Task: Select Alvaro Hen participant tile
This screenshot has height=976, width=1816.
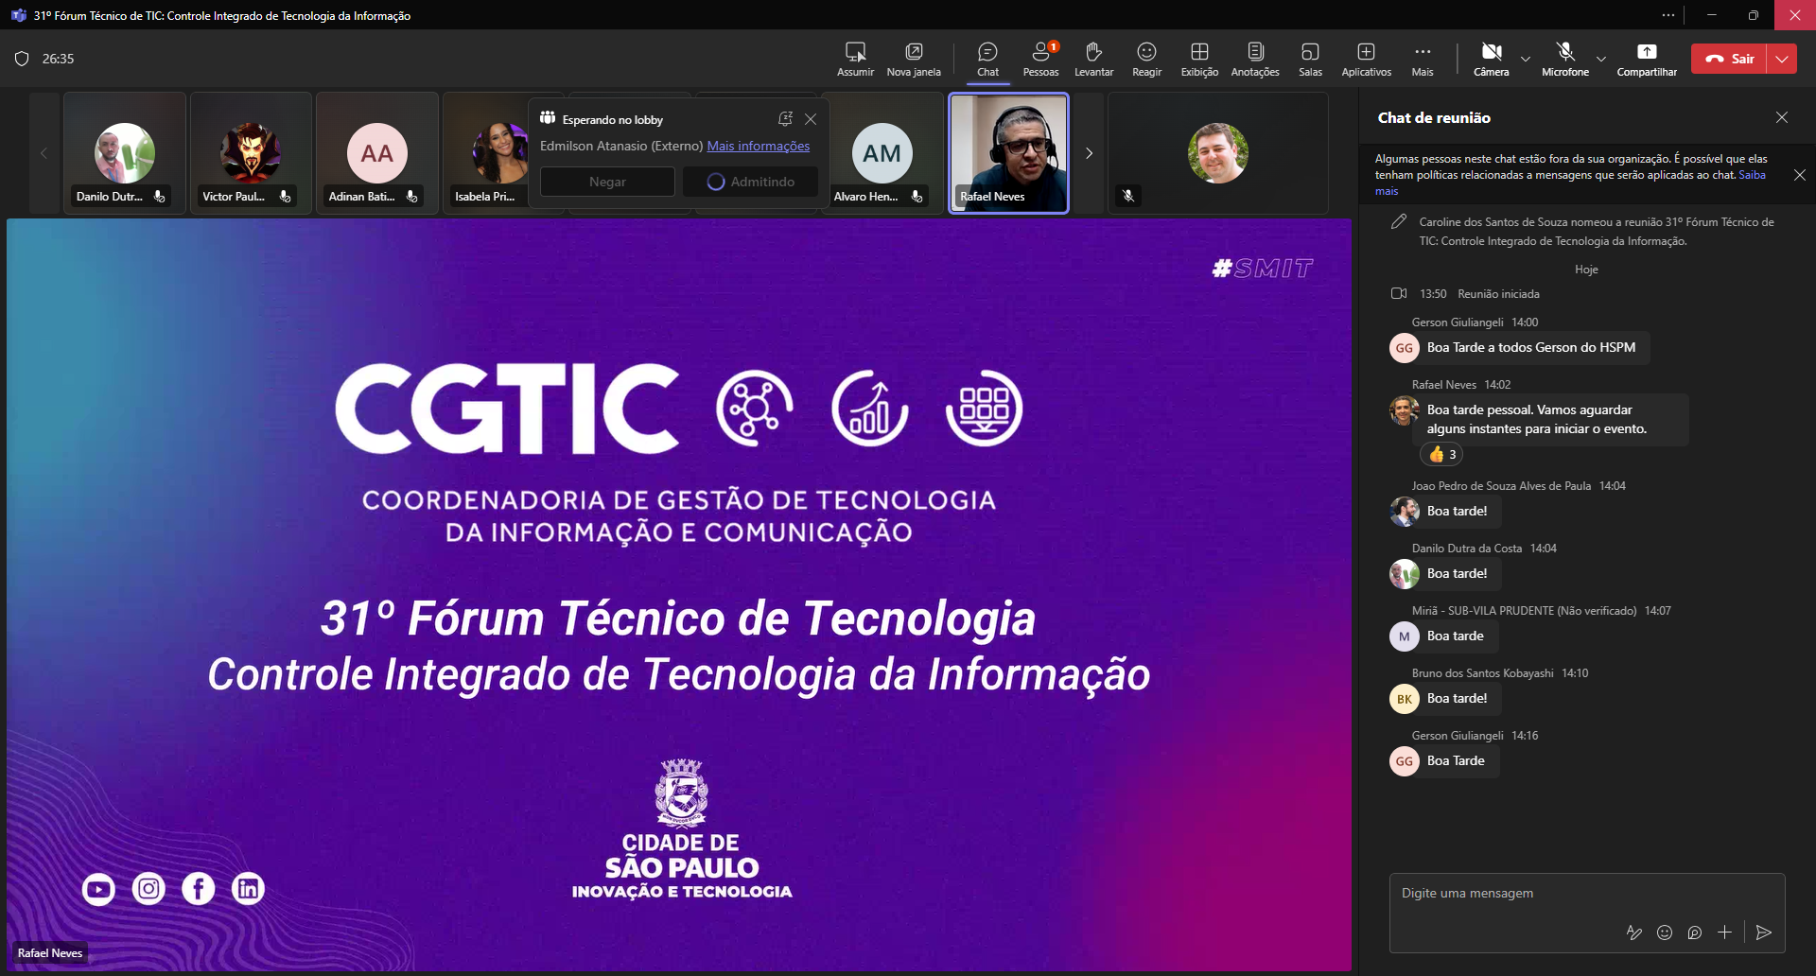Action: (x=882, y=153)
